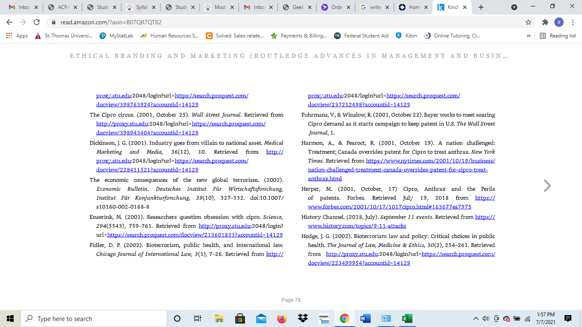The image size is (582, 327).
Task: Go to next page with right chevron
Action: 547,186
